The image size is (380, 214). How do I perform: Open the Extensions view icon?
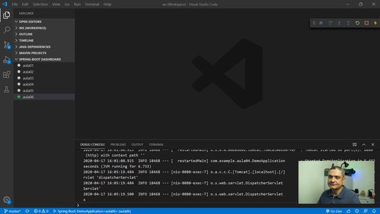7,74
